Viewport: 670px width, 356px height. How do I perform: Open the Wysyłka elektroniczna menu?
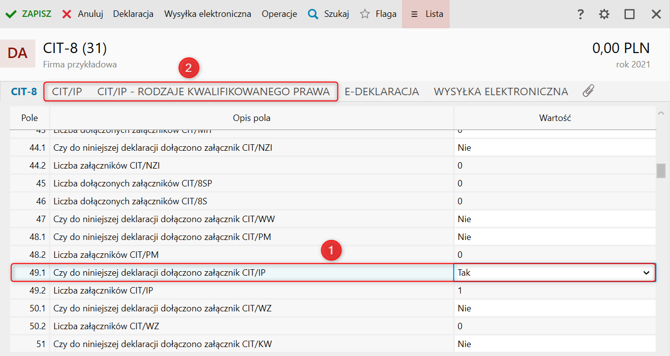click(x=207, y=14)
